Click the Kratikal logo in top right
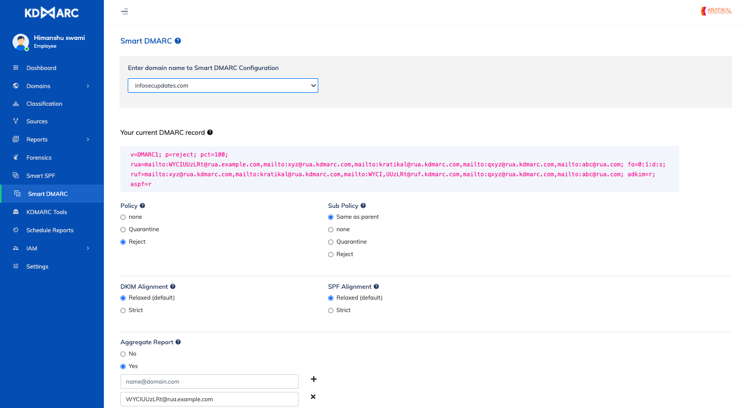Screen dimensions: 744x408 716,11
